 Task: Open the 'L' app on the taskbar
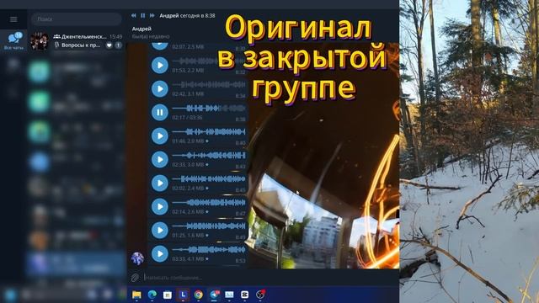(183, 295)
